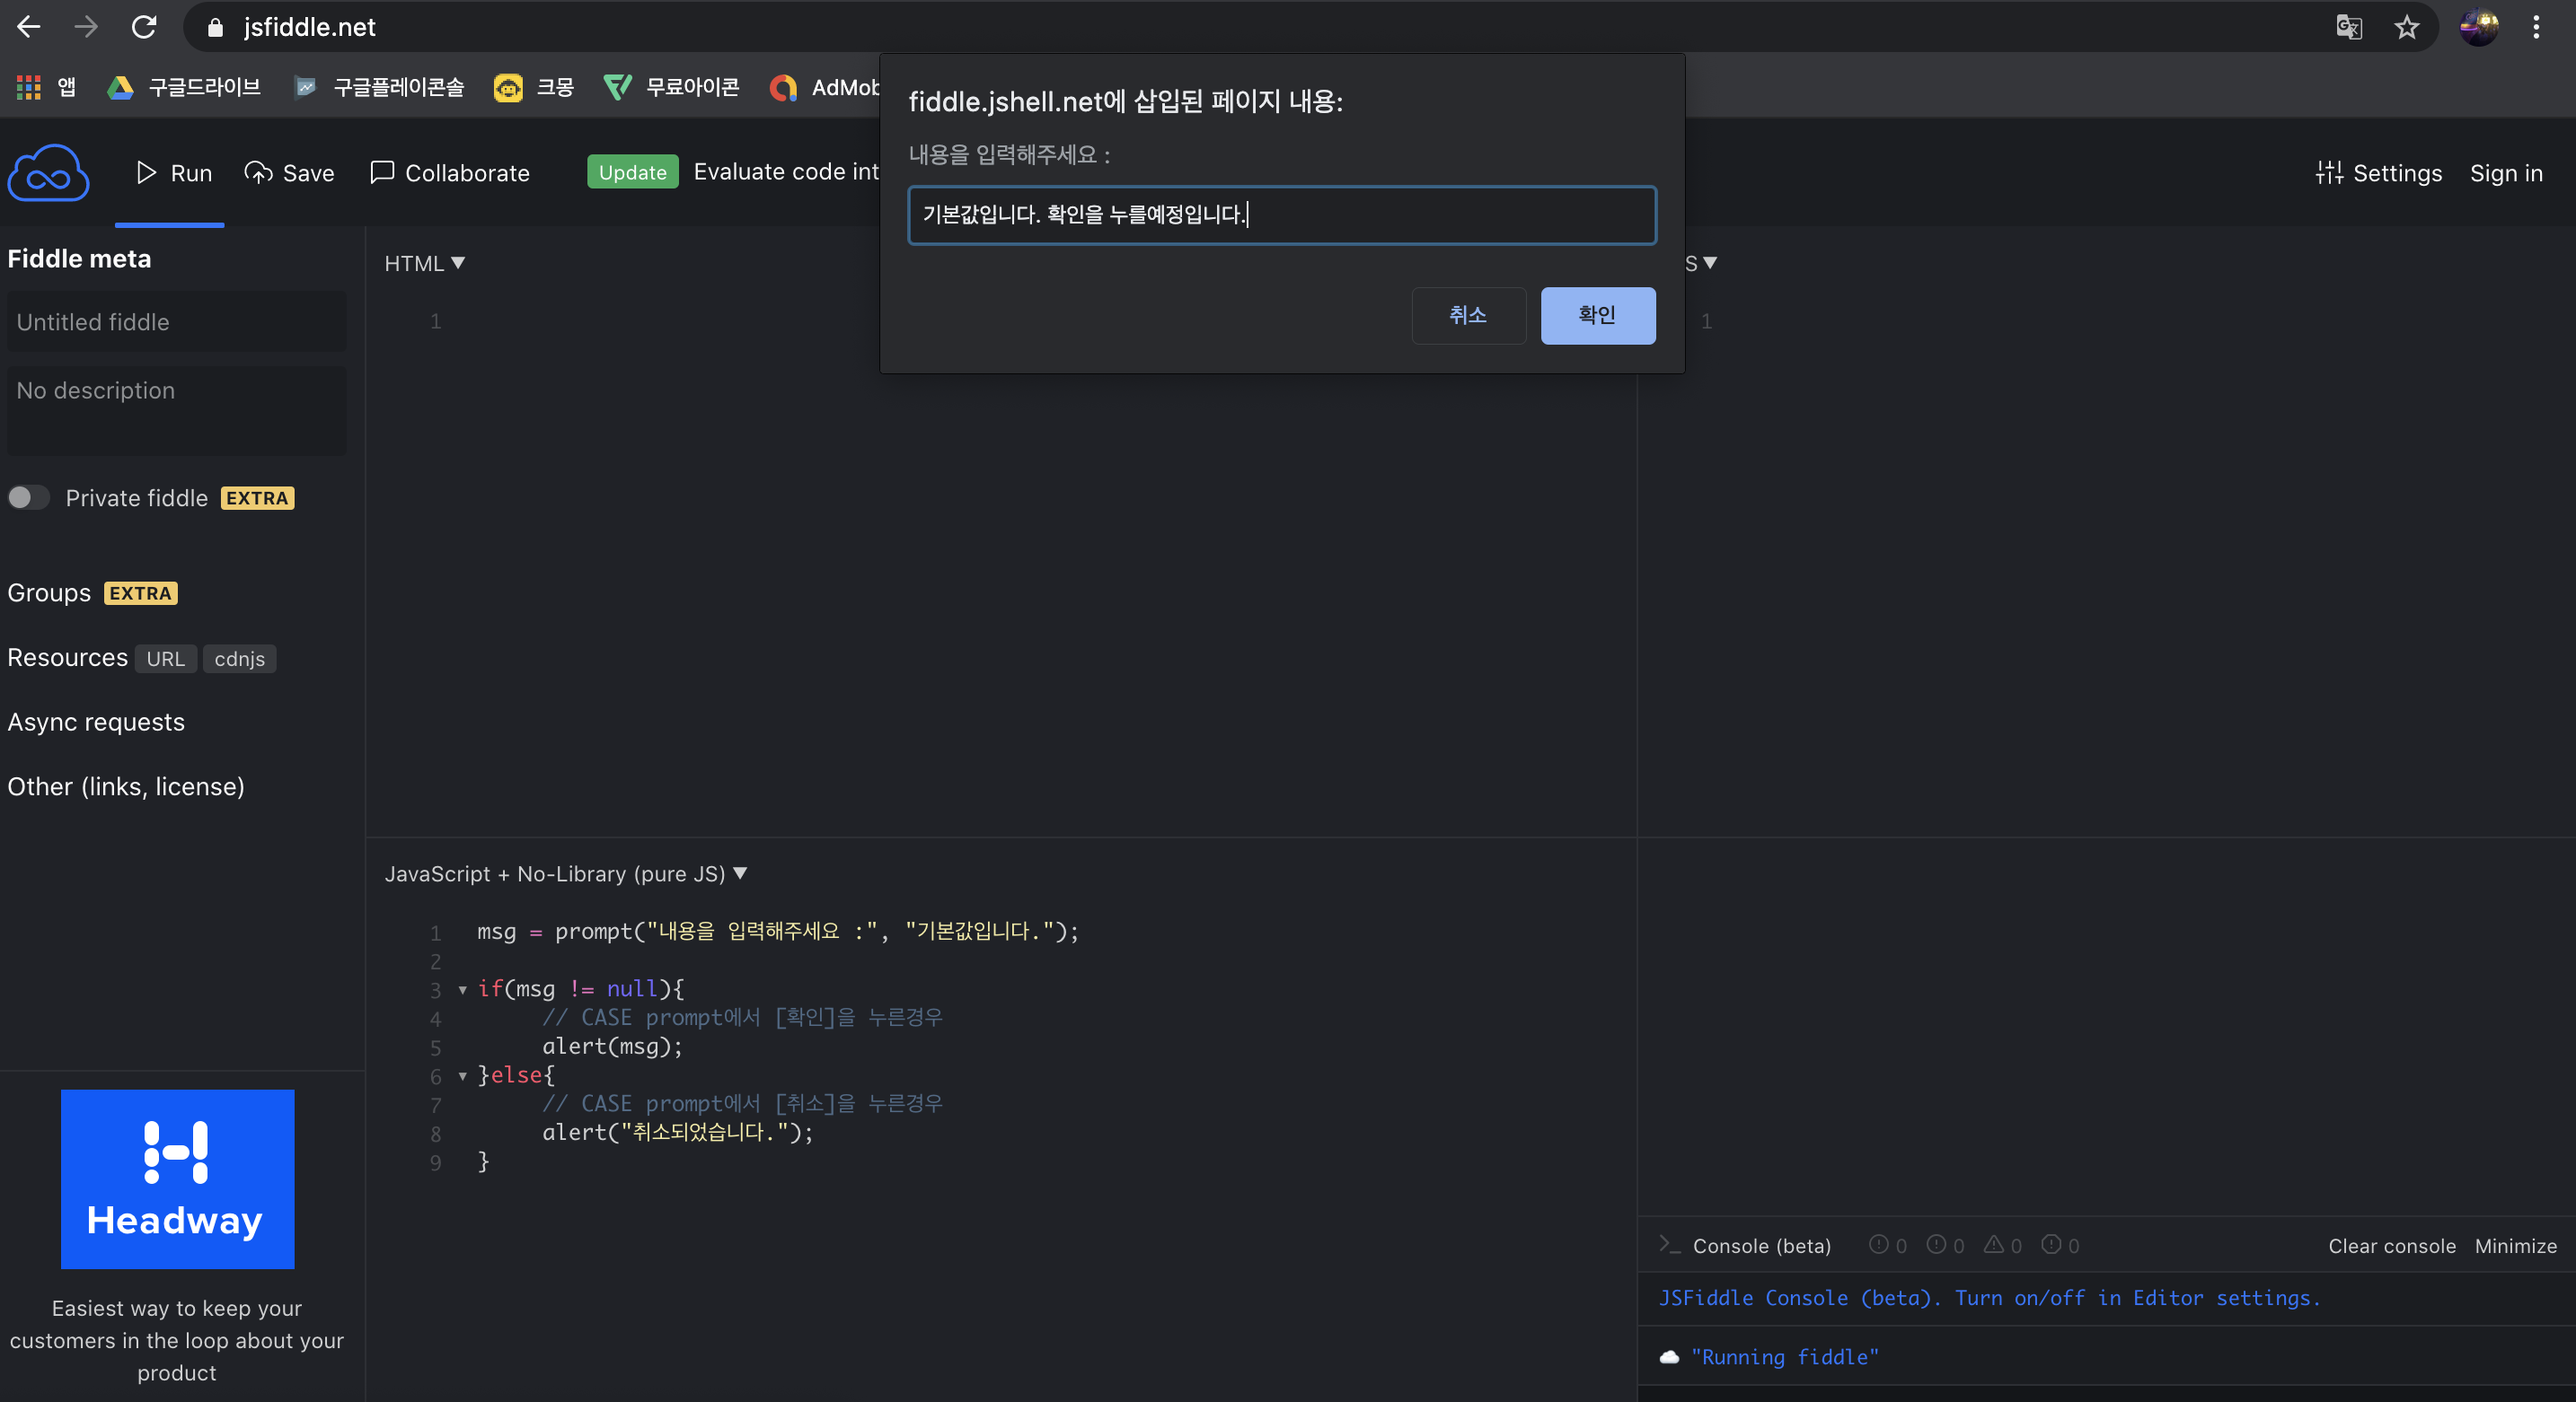This screenshot has width=2576, height=1402.
Task: Click the JSFiddle cloud logo
Action: (48, 173)
